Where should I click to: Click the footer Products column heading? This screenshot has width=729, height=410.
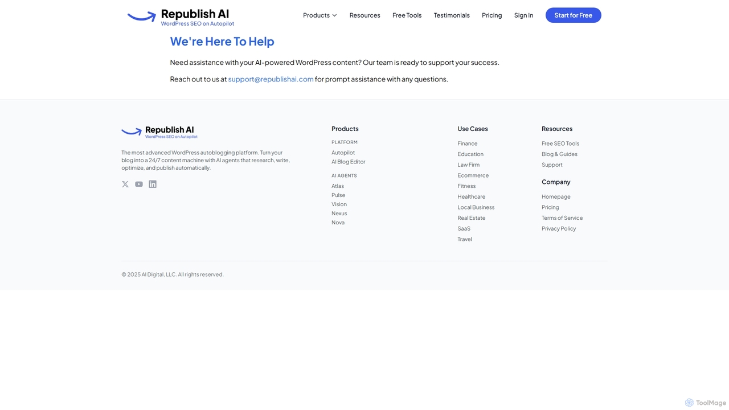pos(345,129)
